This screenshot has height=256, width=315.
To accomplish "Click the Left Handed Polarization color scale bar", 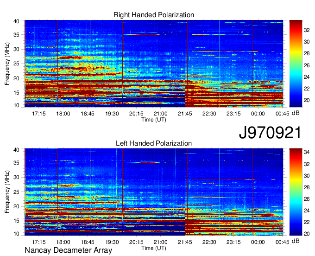I will click(296, 192).
